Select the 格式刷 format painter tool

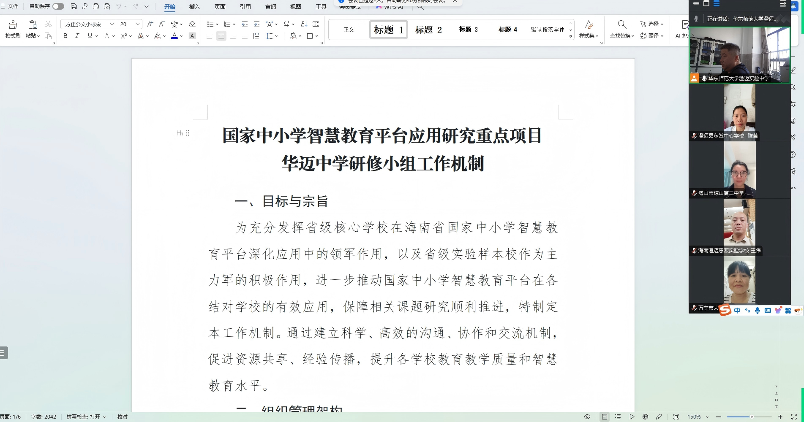(x=12, y=29)
